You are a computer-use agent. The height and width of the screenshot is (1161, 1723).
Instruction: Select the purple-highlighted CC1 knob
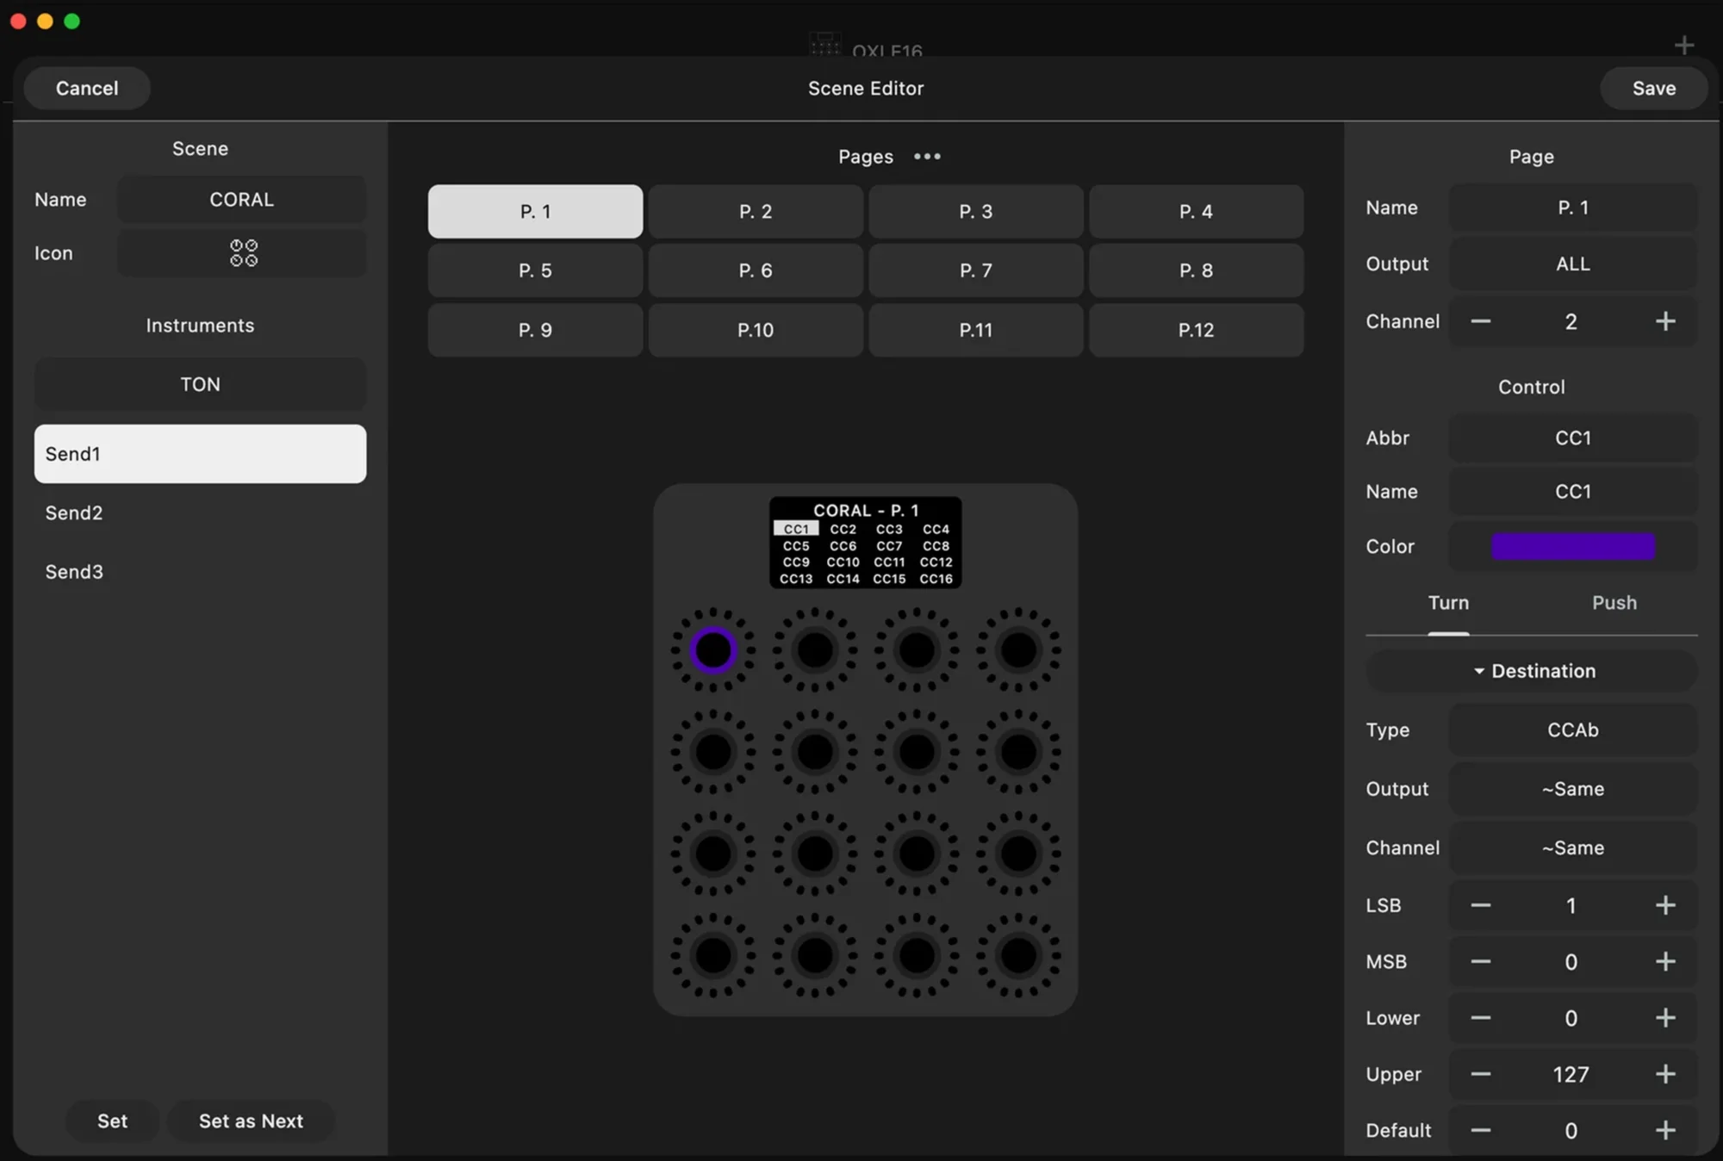[712, 650]
